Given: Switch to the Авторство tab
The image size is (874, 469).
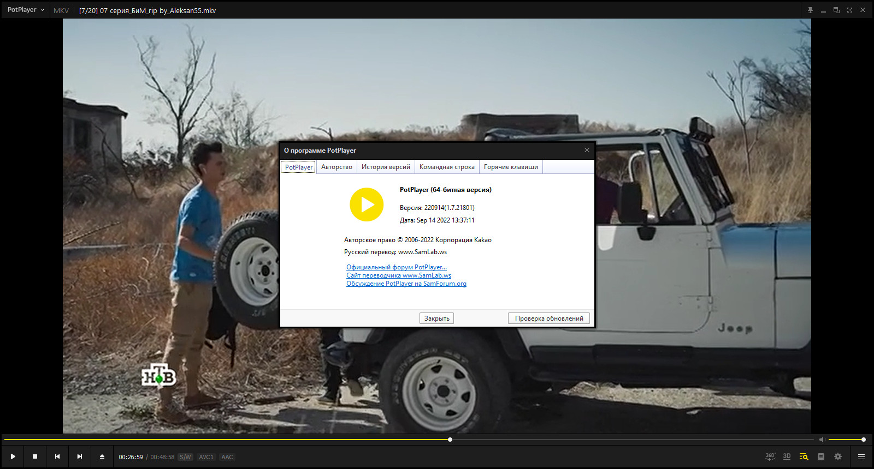Looking at the screenshot, I should [336, 167].
